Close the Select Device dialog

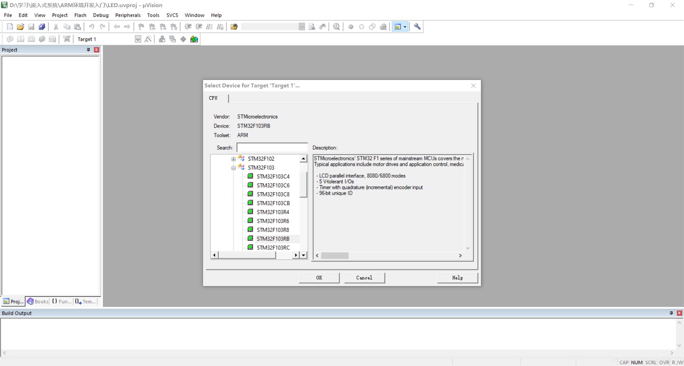[x=473, y=86]
